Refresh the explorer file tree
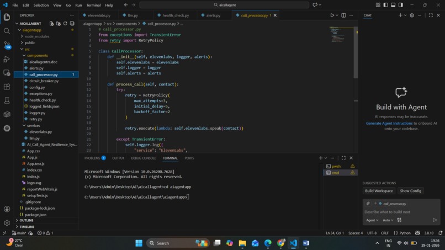This screenshot has height=250, width=445. 65,24
